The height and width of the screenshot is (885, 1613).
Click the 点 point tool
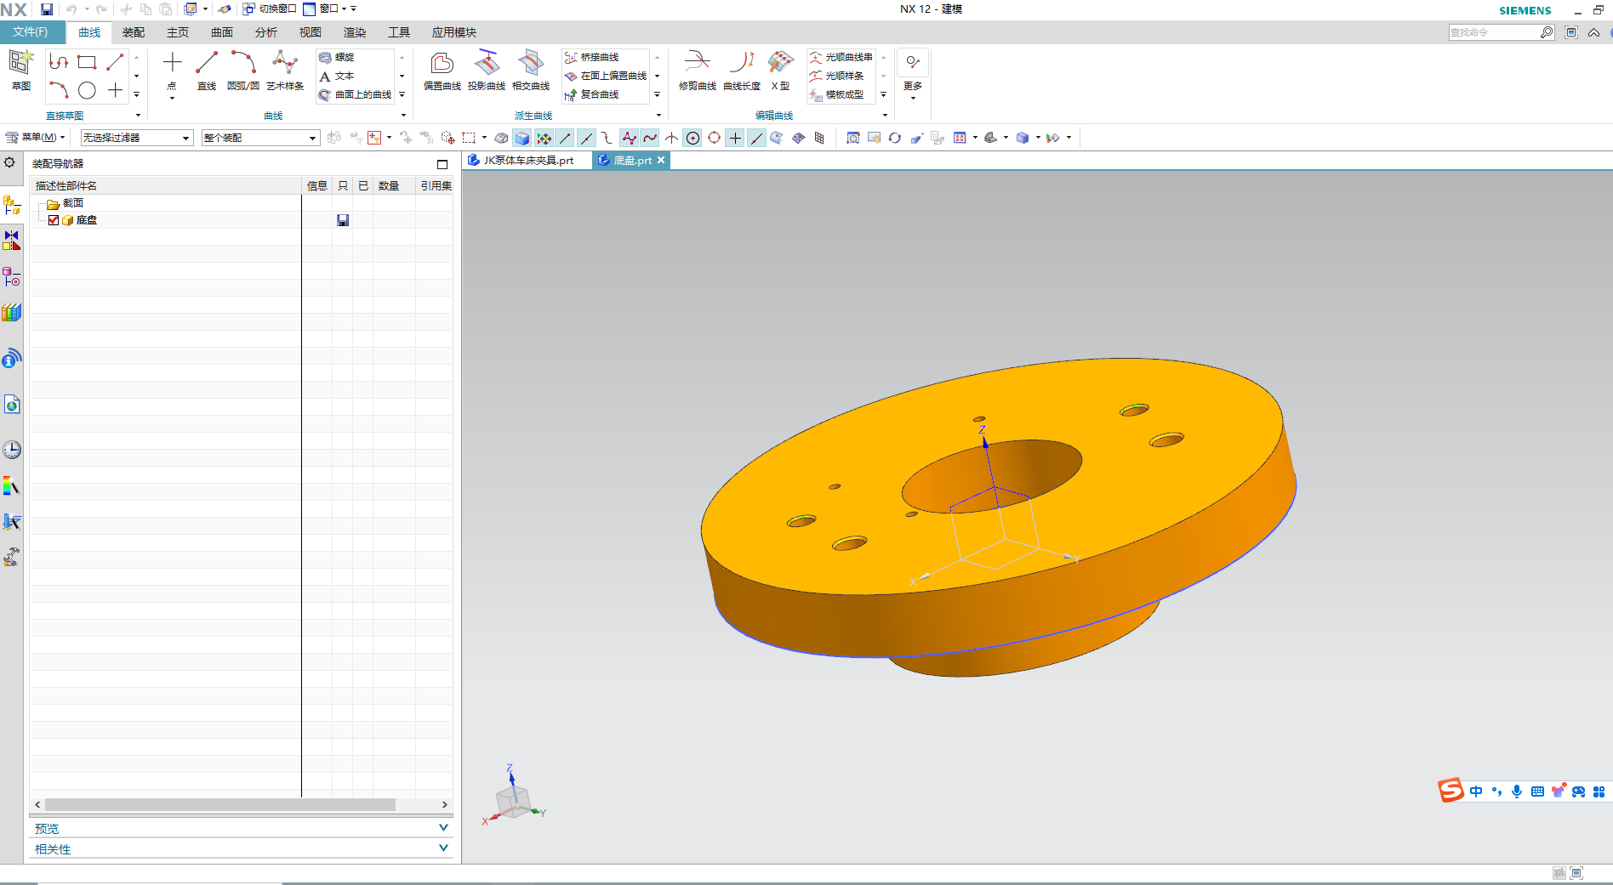coord(172,71)
